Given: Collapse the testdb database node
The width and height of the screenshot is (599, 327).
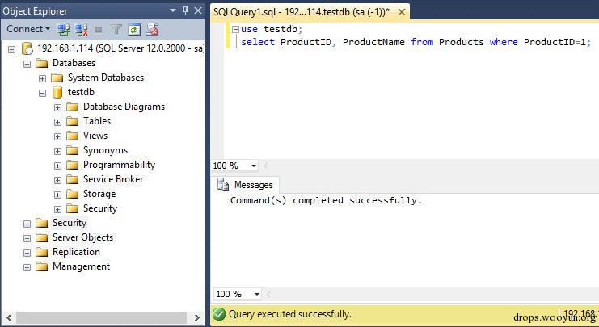Looking at the screenshot, I should (x=42, y=93).
